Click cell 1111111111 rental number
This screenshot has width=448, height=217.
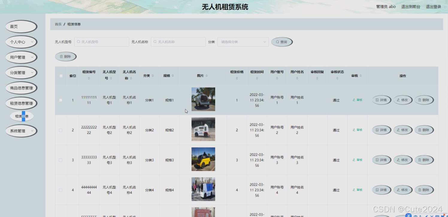89,100
